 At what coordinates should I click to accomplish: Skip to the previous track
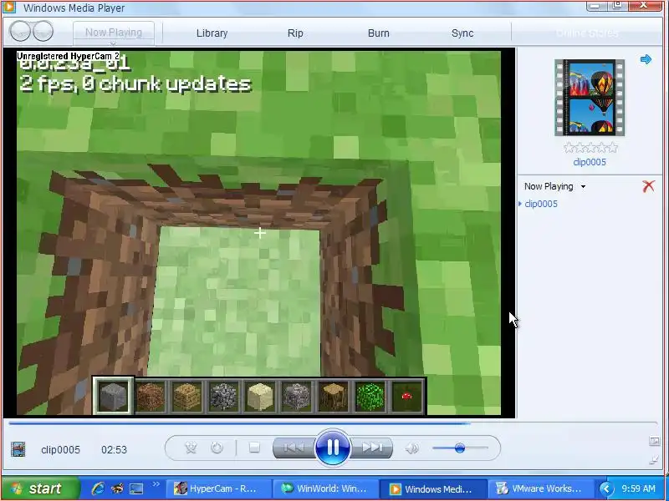(294, 448)
